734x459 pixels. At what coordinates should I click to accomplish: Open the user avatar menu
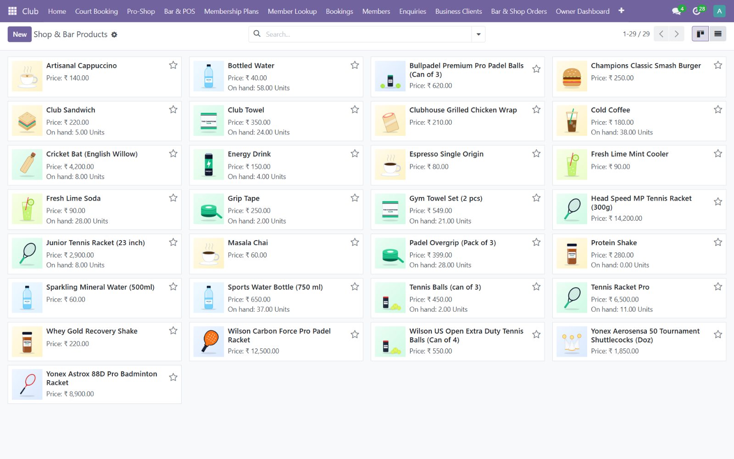719,11
